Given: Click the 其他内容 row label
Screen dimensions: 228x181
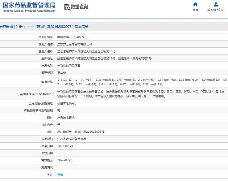Looking at the screenshot, I should 47,125.
